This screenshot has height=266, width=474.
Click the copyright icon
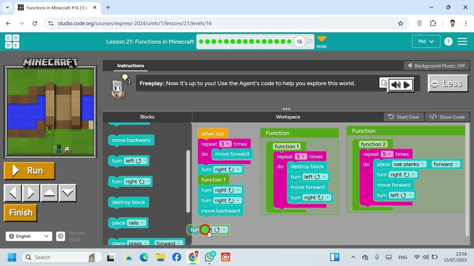coord(61,236)
